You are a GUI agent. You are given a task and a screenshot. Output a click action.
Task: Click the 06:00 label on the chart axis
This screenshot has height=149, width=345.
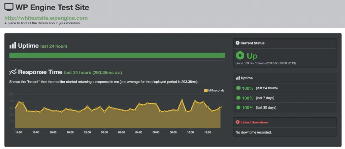pyautogui.click(x=156, y=132)
